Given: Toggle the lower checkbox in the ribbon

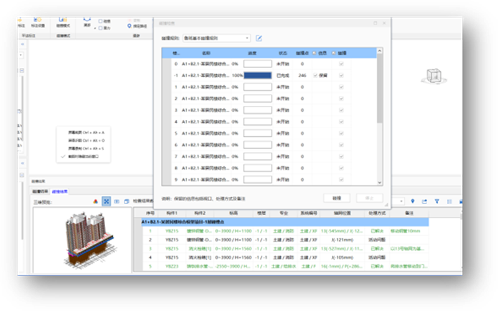Looking at the screenshot, I should (x=100, y=28).
